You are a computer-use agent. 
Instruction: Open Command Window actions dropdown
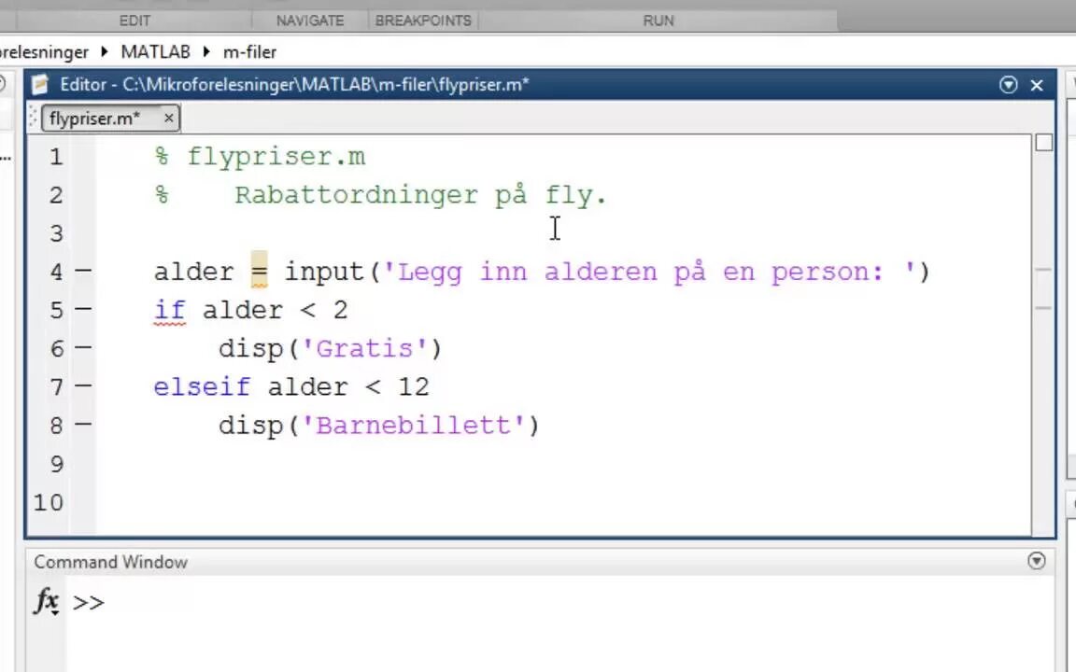pyautogui.click(x=1036, y=561)
